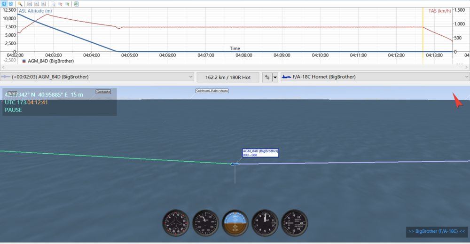Click the Gudauta airbase label
Image resolution: width=470 pixels, height=244 pixels.
(x=103, y=92)
